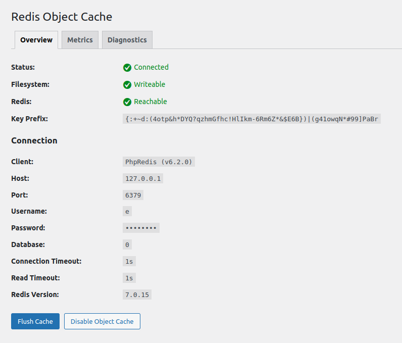
Task: Click Disable Object Cache button
Action: coord(102,321)
